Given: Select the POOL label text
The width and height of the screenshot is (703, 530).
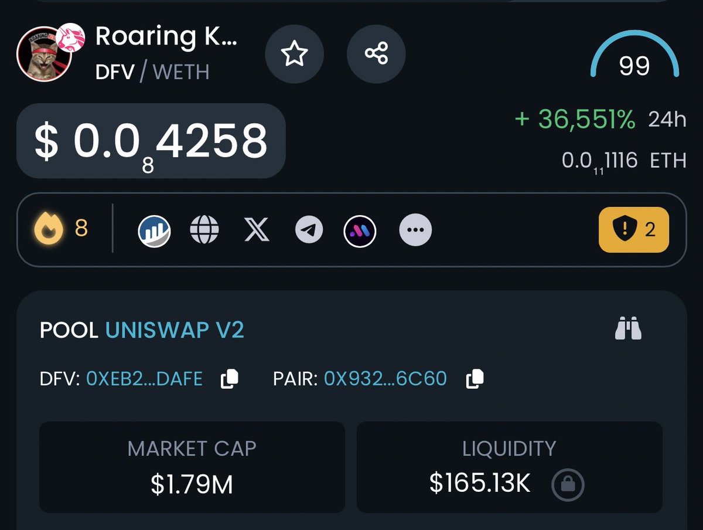Looking at the screenshot, I should pyautogui.click(x=69, y=331).
